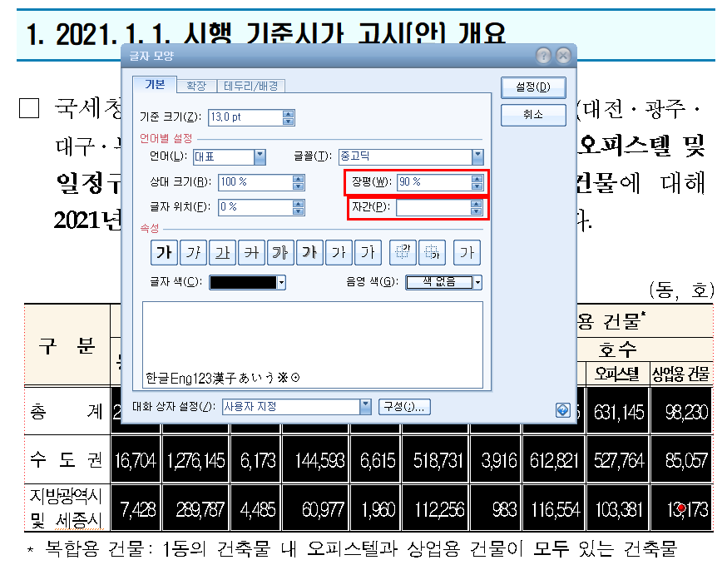This screenshot has height=565, width=727.
Task: Click the black 글자 색 color swatch
Action: [x=244, y=282]
